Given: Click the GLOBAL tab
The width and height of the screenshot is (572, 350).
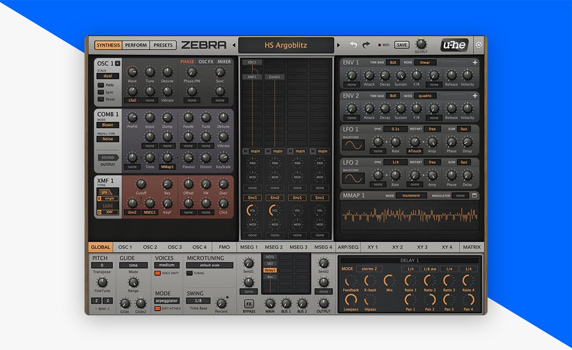Looking at the screenshot, I should point(100,247).
